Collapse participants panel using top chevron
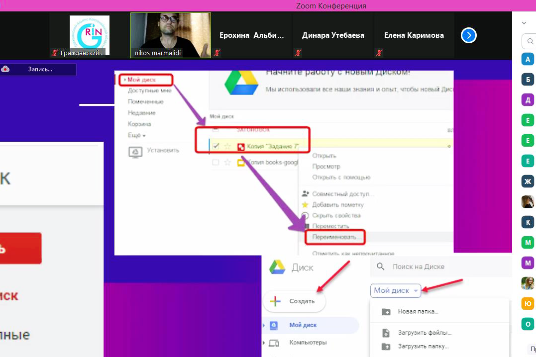This screenshot has width=536, height=357. pos(524,23)
